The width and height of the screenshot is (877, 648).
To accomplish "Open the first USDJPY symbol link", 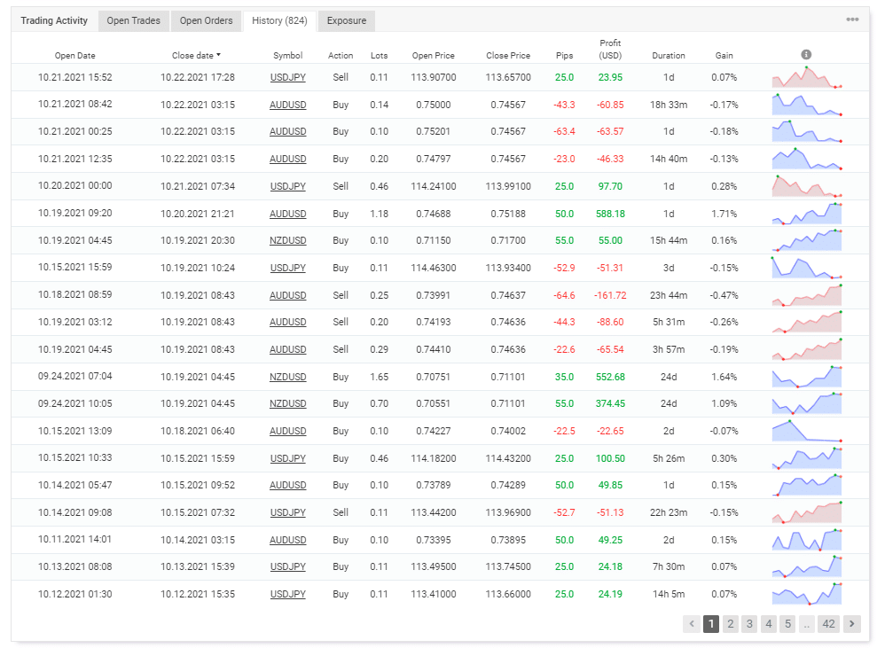I will coord(287,77).
